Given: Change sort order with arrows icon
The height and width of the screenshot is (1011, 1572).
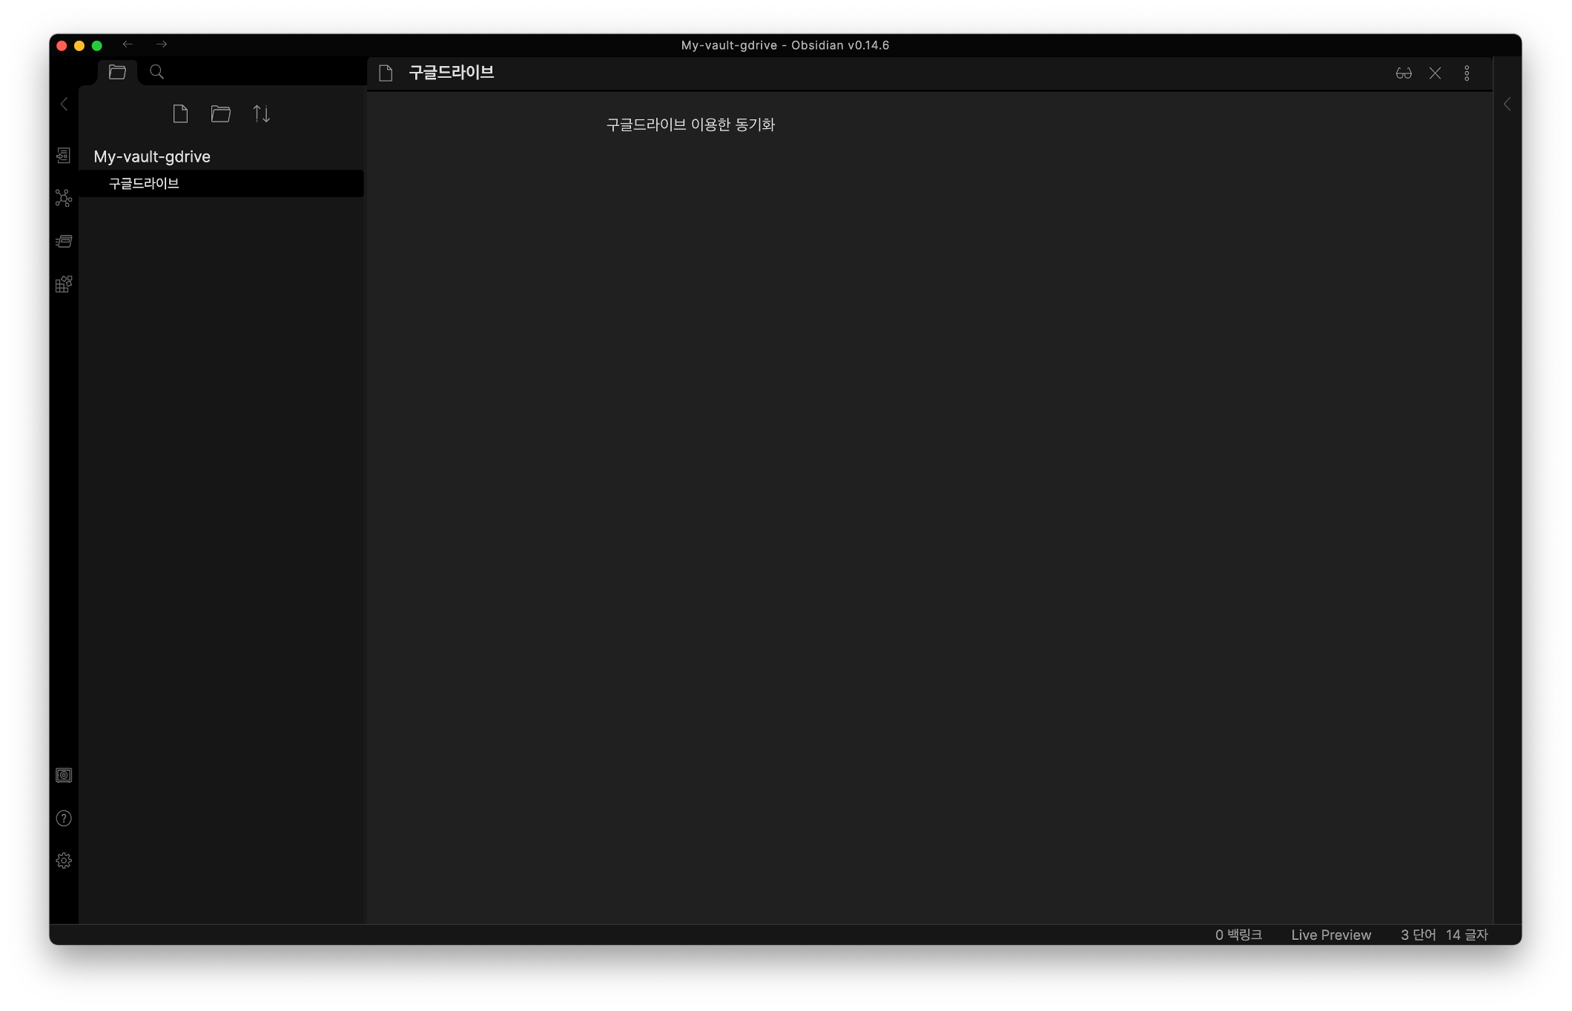Looking at the screenshot, I should point(261,113).
